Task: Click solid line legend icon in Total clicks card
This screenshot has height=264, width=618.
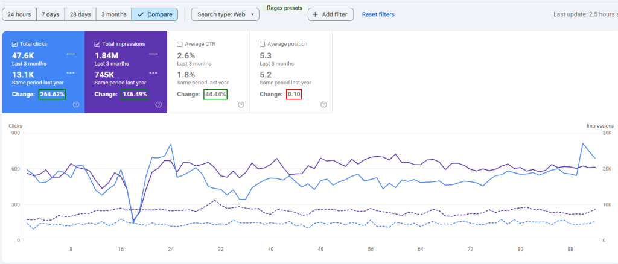Action: coord(71,54)
